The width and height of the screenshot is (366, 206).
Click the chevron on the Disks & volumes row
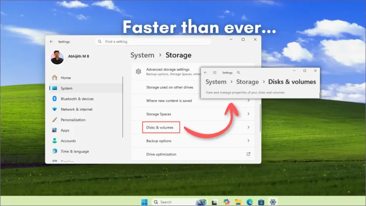(248, 127)
